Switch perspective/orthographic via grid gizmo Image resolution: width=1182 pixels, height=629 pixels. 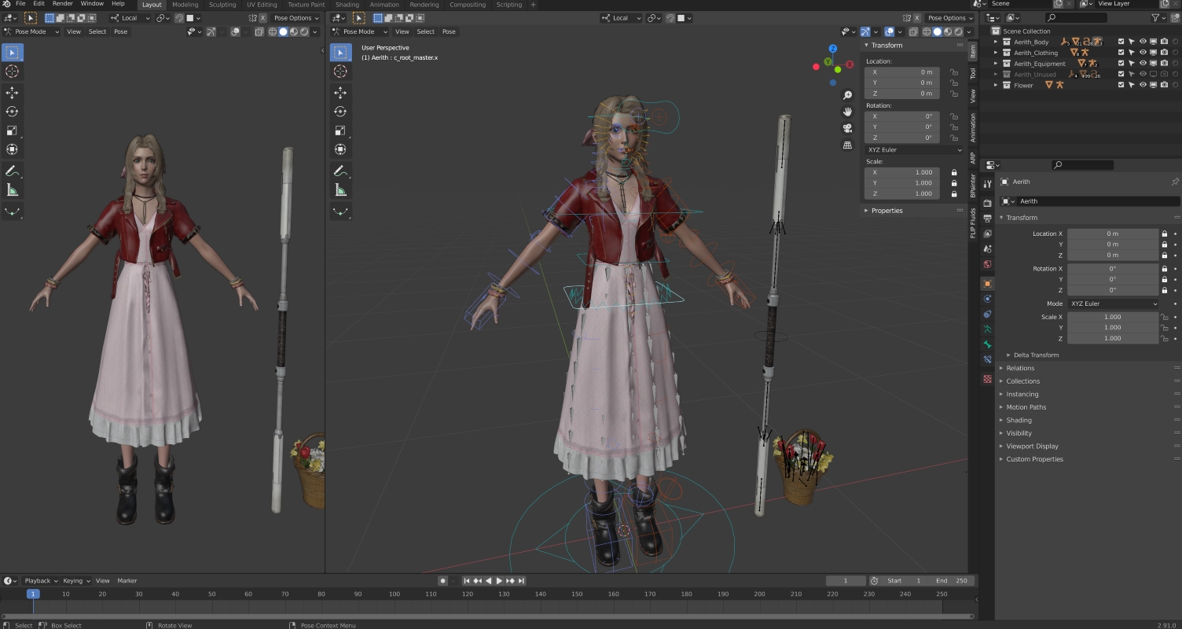pyautogui.click(x=847, y=145)
